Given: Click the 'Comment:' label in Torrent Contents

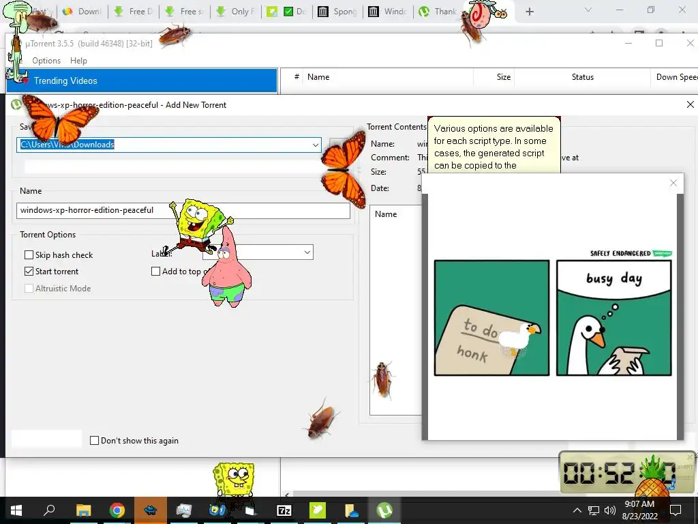Looking at the screenshot, I should click(x=390, y=158).
